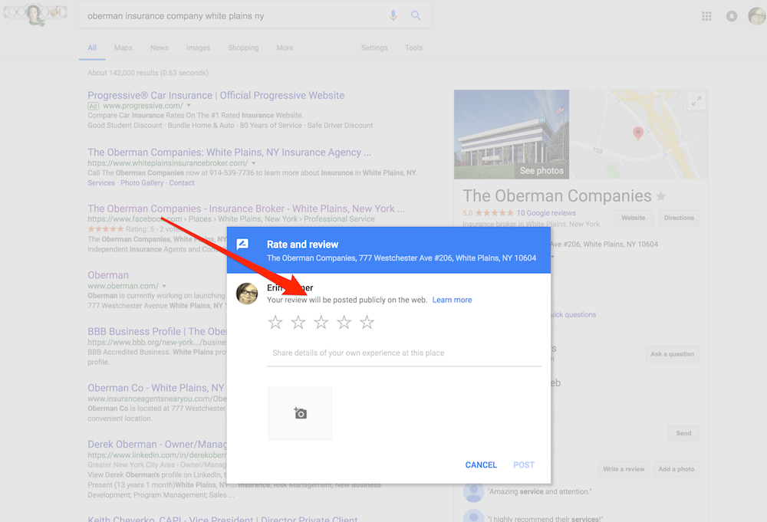The image size is (767, 522).
Task: Open the Google apps grid
Action: click(706, 16)
